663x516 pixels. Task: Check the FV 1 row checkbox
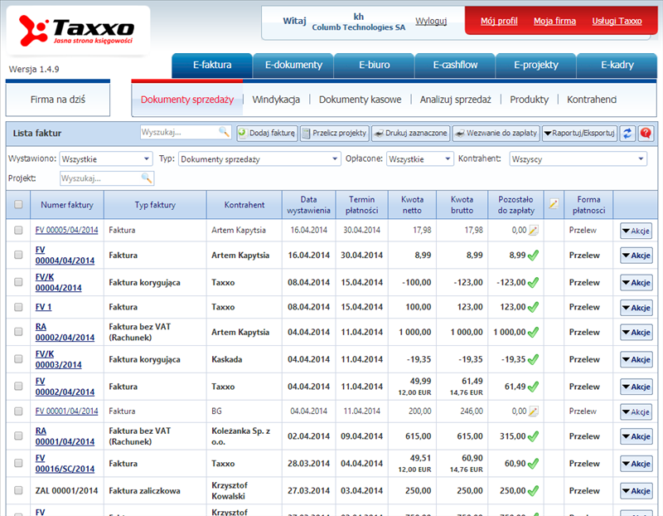pyautogui.click(x=18, y=307)
